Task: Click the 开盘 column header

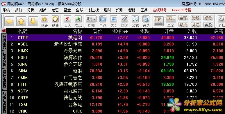Action: 169,31
